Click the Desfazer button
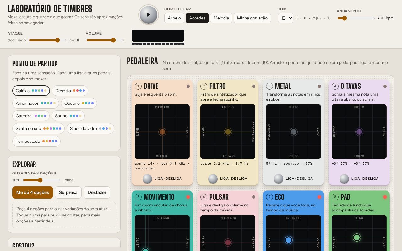The image size is (402, 251). coord(97,192)
